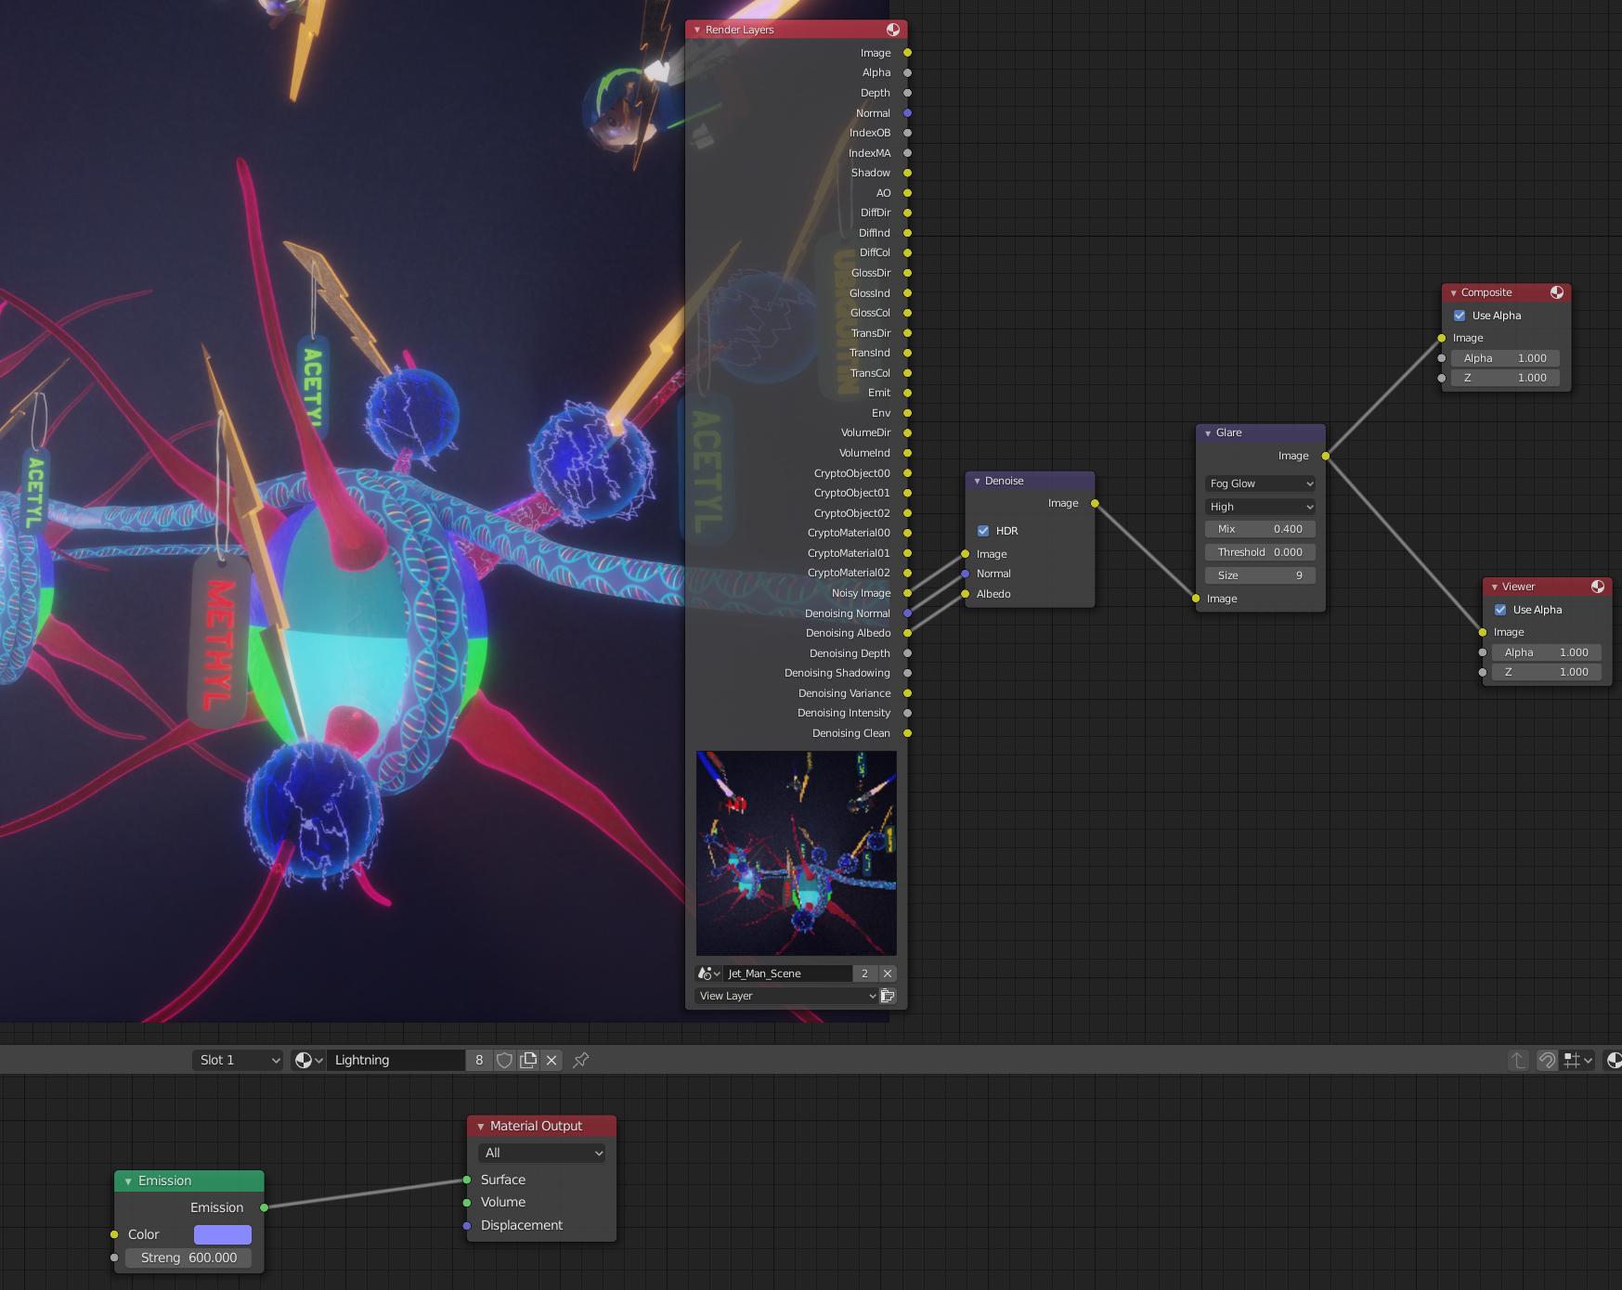Toggle preview icon on Composite node header
Viewport: 1622px width, 1290px height.
[1557, 292]
